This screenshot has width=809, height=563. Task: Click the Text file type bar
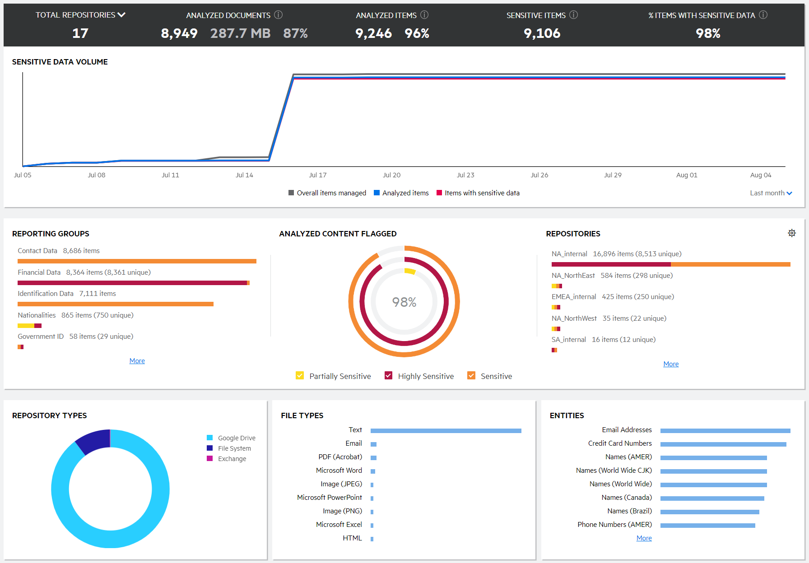[446, 431]
